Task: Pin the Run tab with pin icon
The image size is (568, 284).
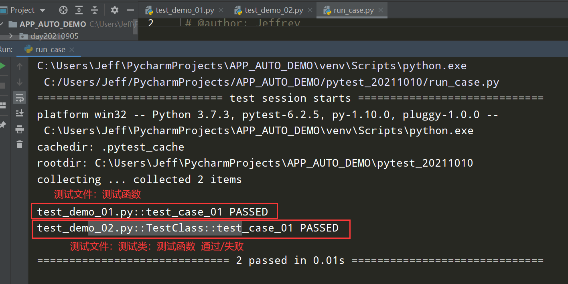Action: tap(2, 125)
